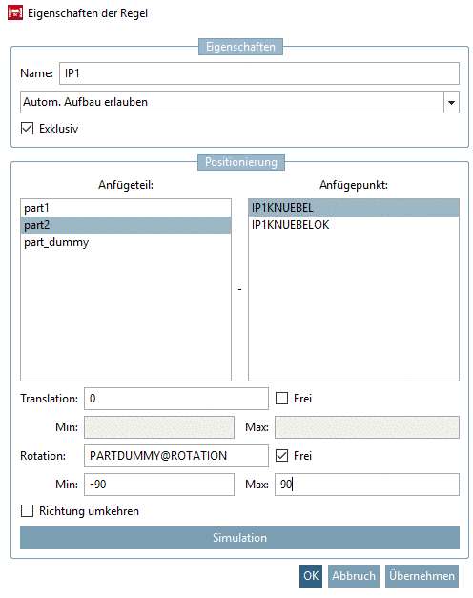The height and width of the screenshot is (598, 473).
Task: Click the disabled Translation Min field
Action: (x=159, y=427)
